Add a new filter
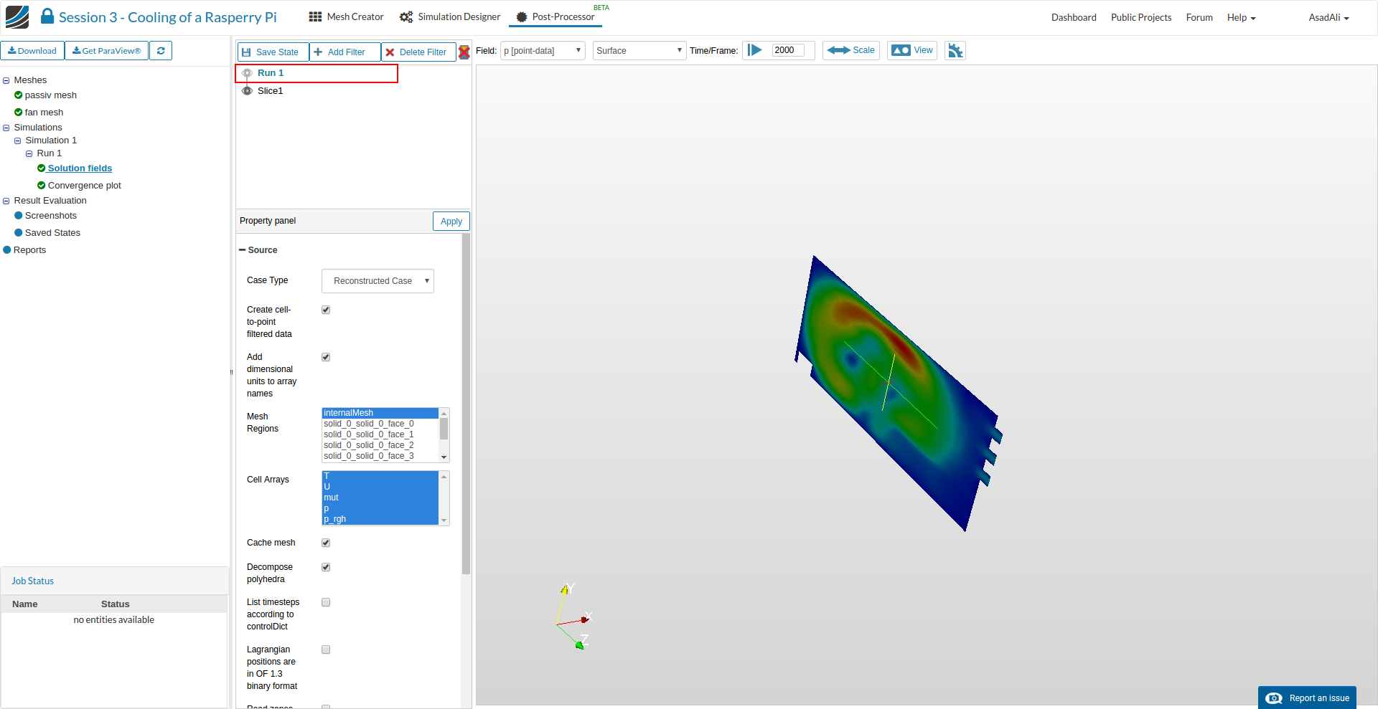 (344, 52)
